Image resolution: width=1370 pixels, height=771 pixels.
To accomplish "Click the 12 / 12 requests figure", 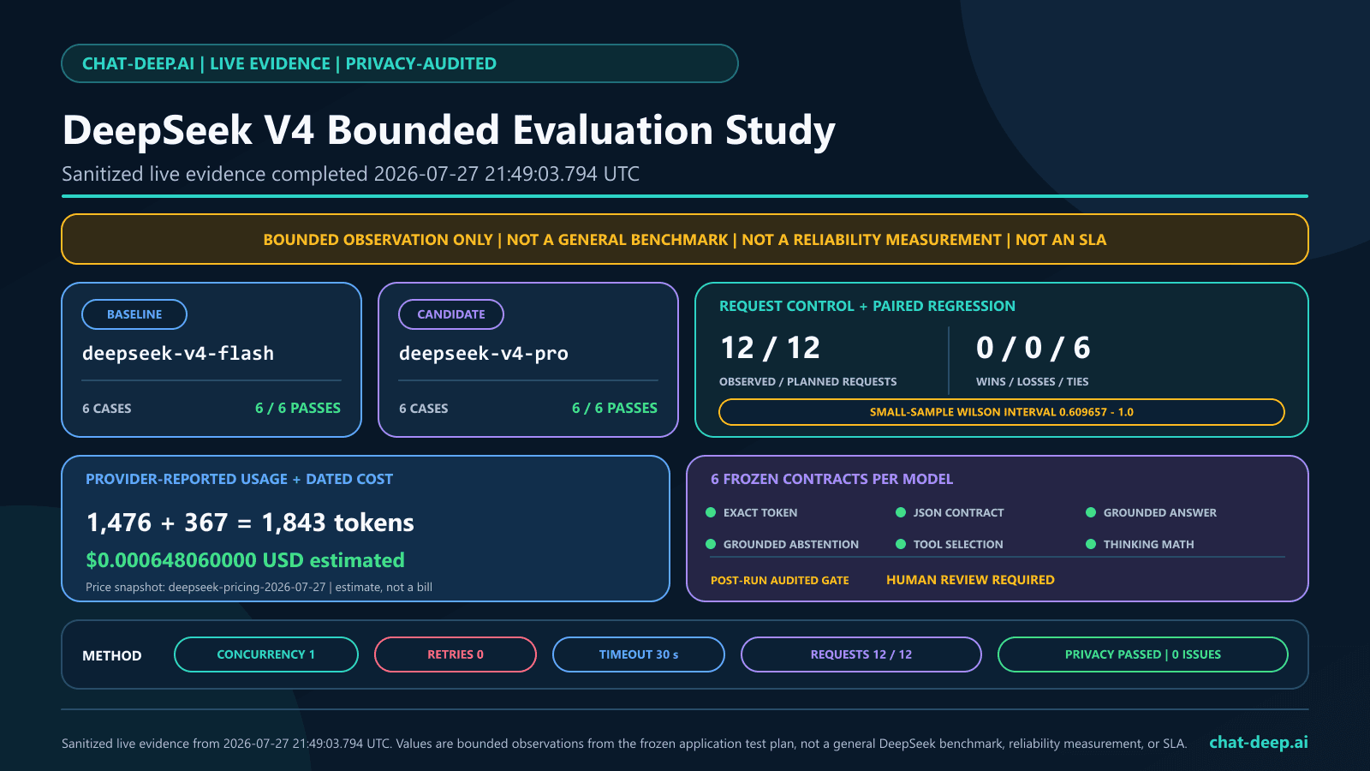I will (x=771, y=348).
